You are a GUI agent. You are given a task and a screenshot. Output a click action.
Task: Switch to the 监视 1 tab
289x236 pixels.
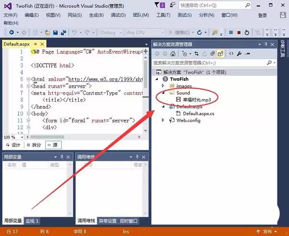point(32,221)
